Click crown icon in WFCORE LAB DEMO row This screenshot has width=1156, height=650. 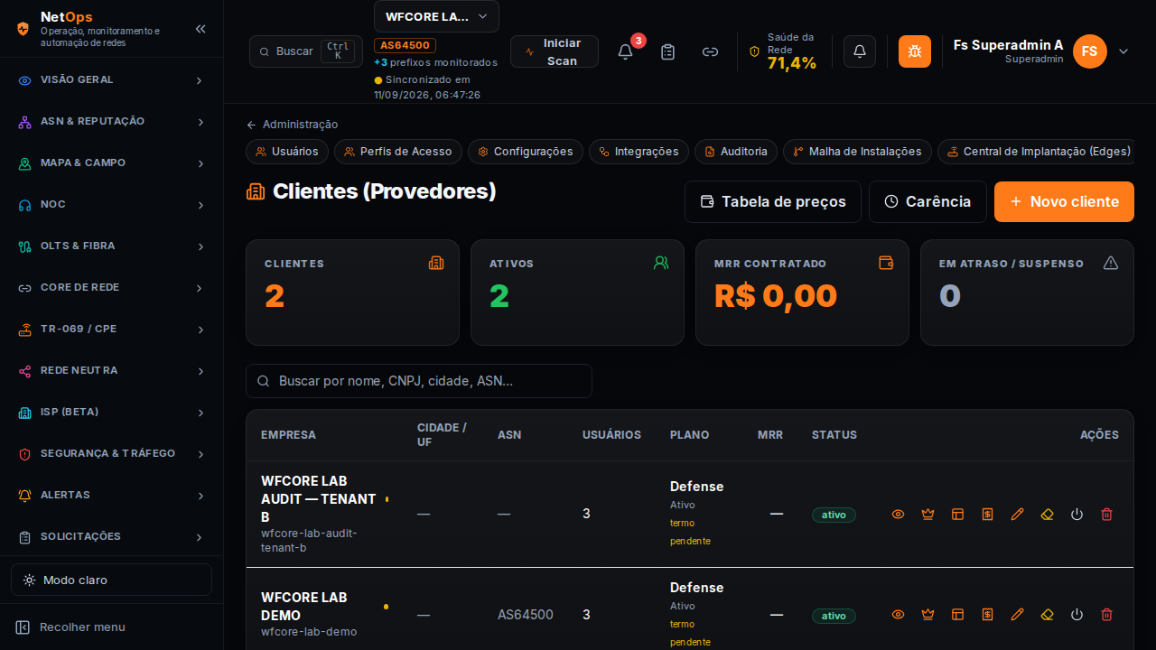[x=928, y=614]
